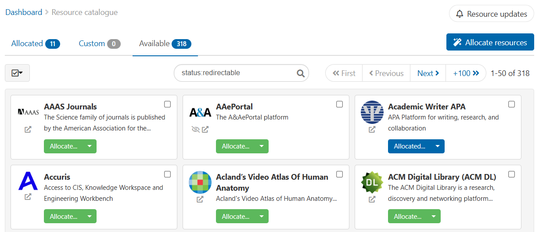Select the AAePortal checkbox
The height and width of the screenshot is (232, 539).
coord(339,104)
